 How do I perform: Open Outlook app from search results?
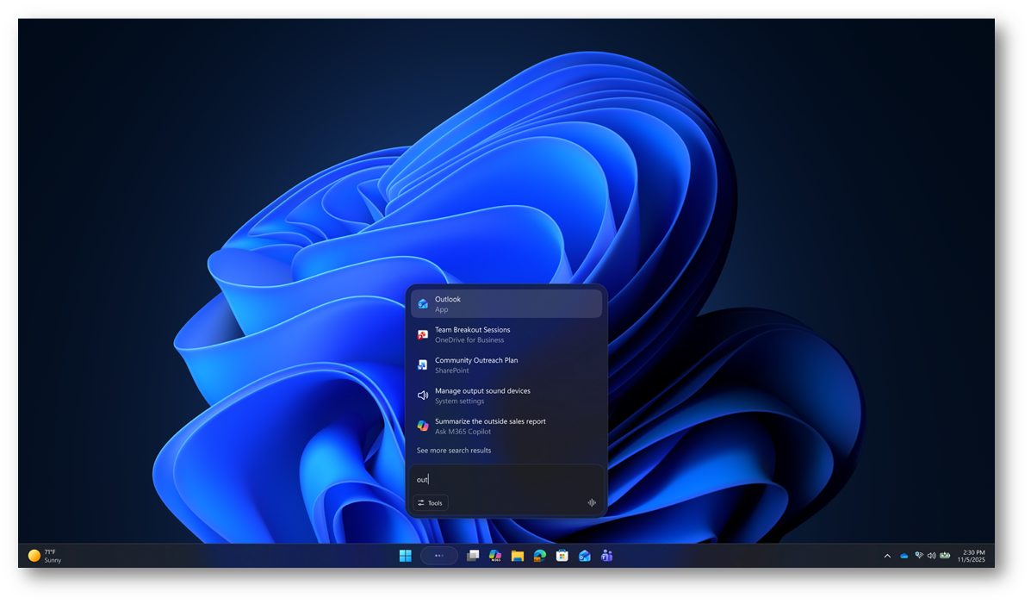pos(506,304)
